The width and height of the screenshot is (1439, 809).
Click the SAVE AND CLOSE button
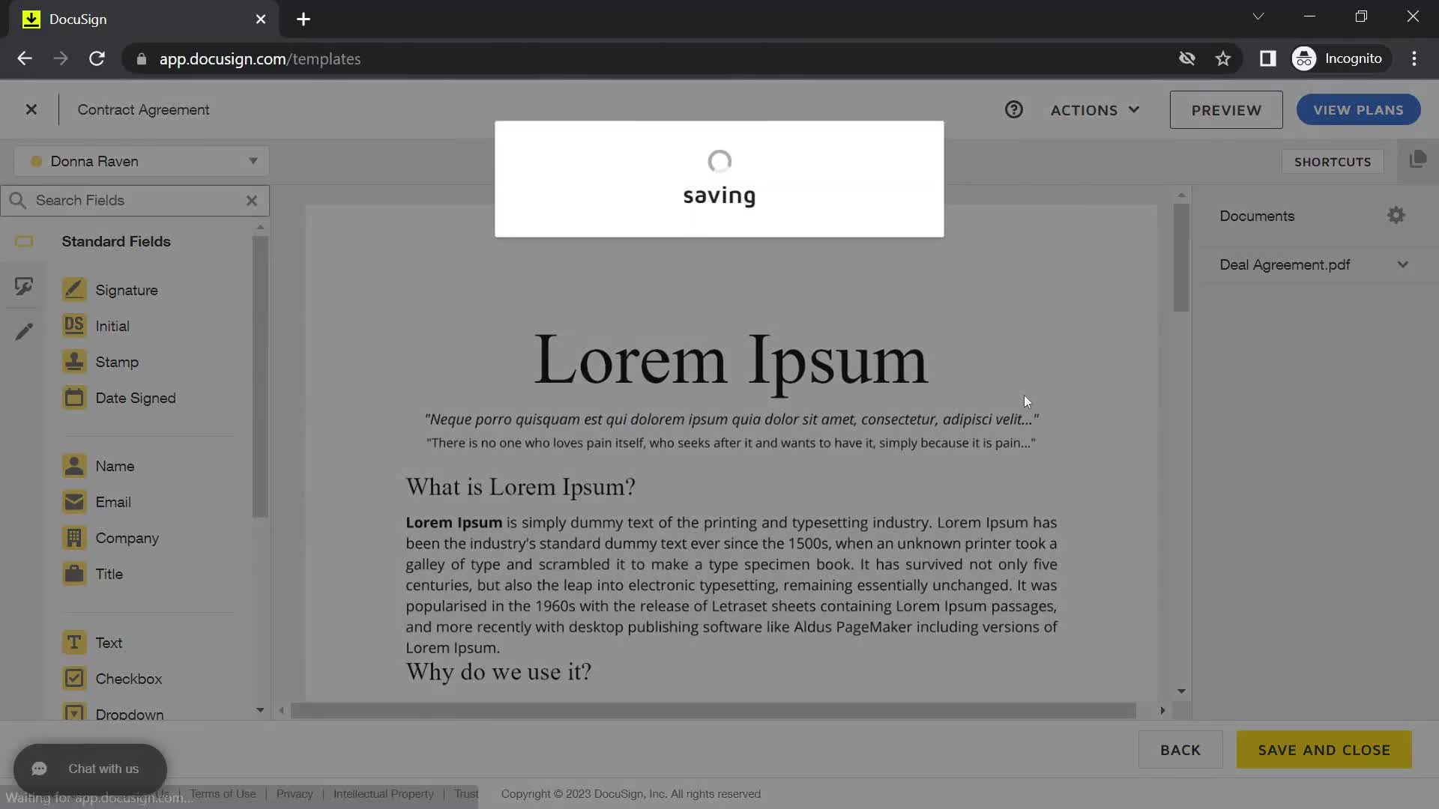pyautogui.click(x=1324, y=750)
